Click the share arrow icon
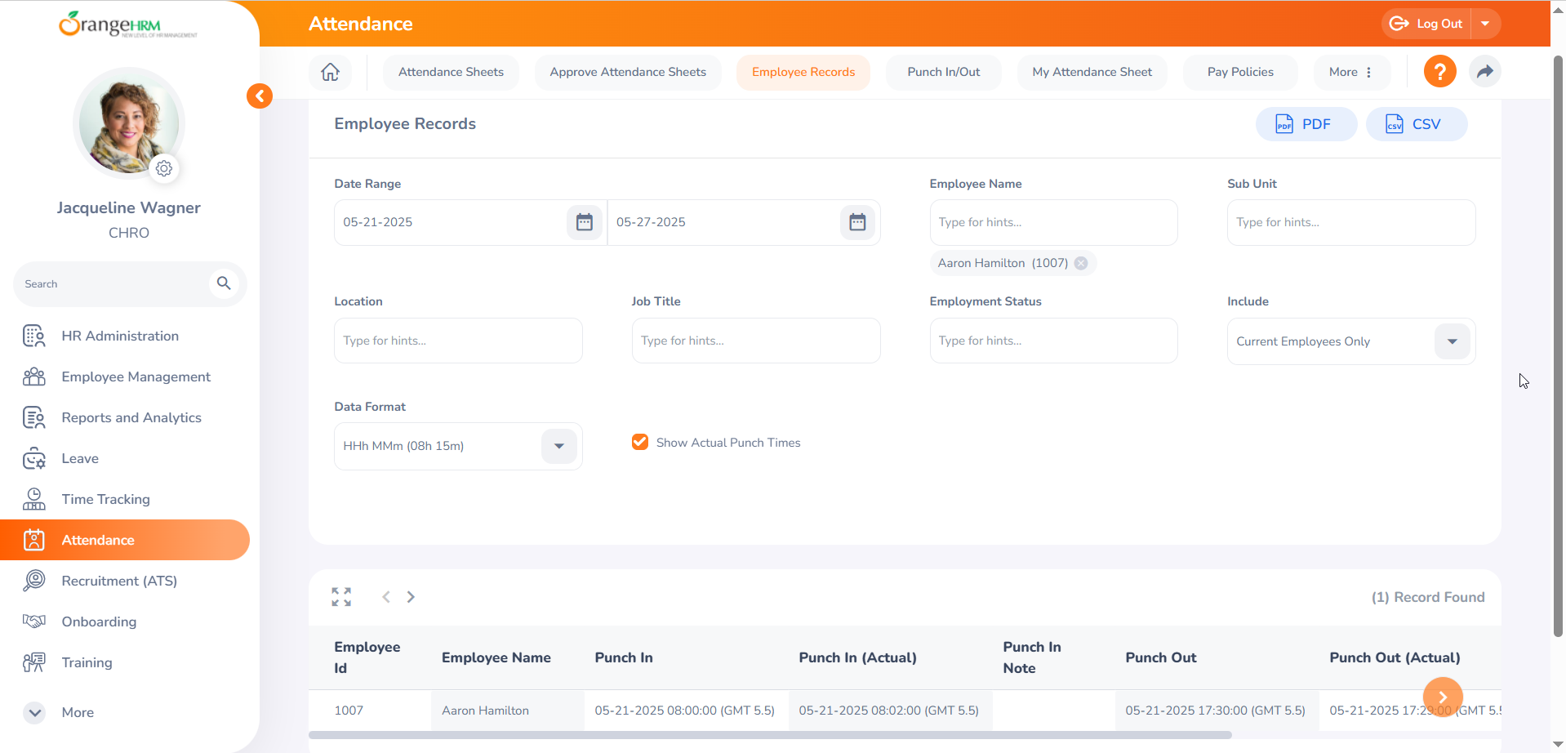This screenshot has width=1566, height=753. pos(1484,72)
